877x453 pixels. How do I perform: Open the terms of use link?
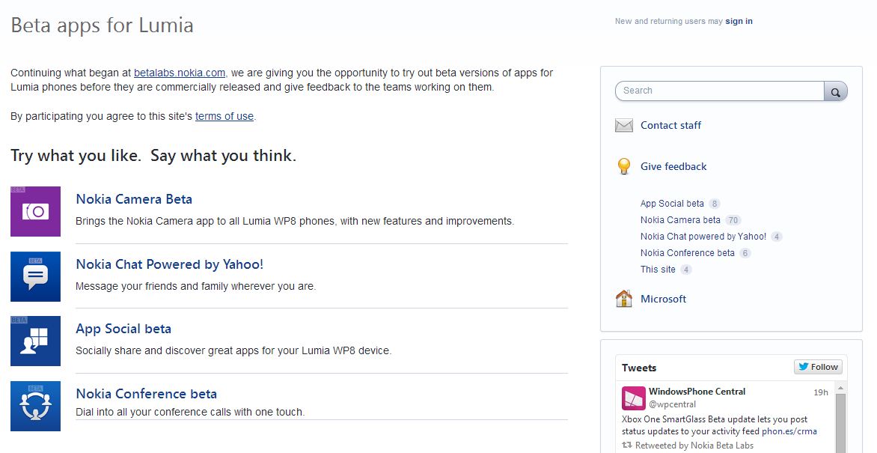(x=224, y=116)
